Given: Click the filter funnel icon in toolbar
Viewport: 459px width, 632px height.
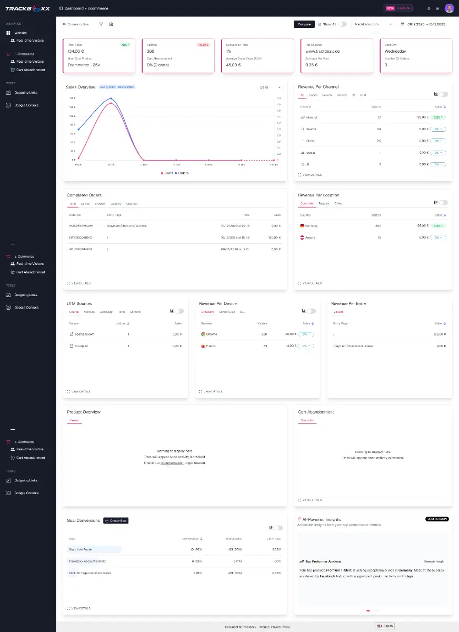Looking at the screenshot, I should click(x=101, y=24).
